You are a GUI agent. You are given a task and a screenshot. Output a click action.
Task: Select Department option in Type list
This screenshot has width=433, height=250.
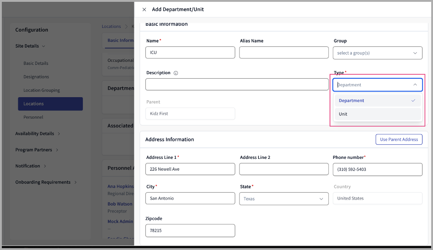[x=377, y=101]
